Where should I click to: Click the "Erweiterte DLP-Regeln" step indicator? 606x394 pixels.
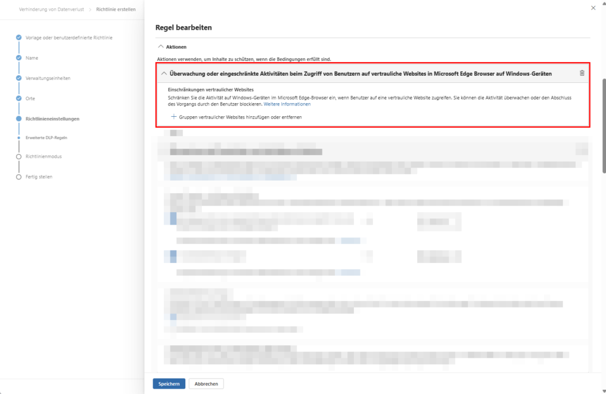pyautogui.click(x=18, y=137)
